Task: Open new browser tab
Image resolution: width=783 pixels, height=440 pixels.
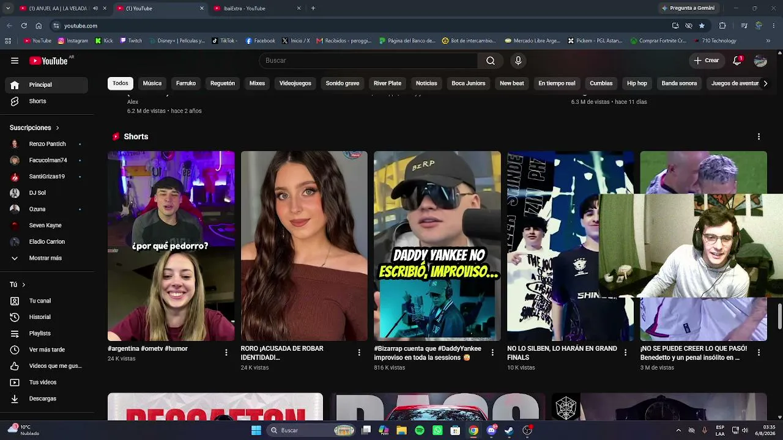Action: [x=313, y=9]
